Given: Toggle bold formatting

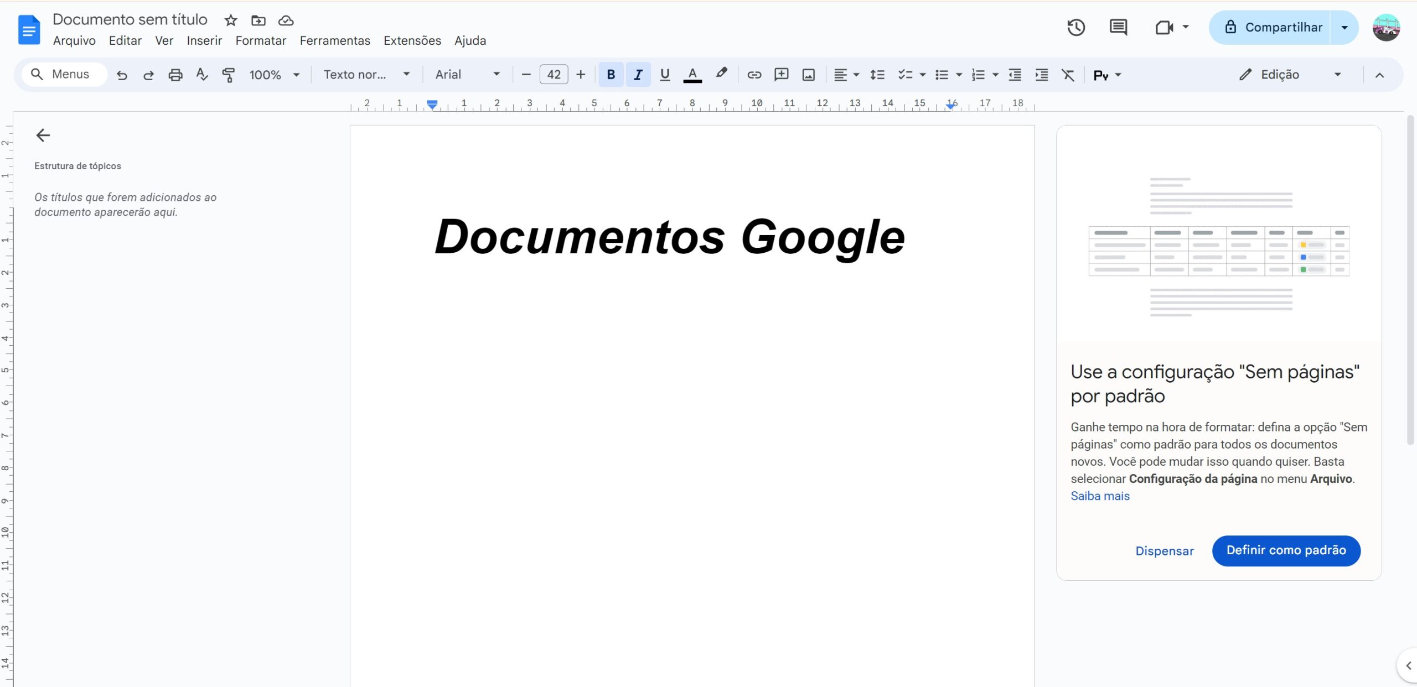Looking at the screenshot, I should click(x=611, y=74).
